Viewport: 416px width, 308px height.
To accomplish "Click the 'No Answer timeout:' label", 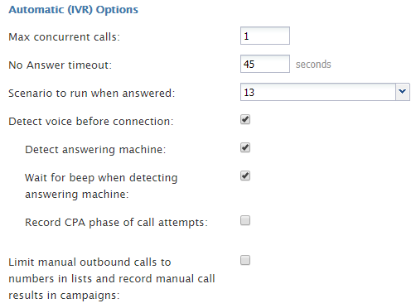I will (x=60, y=65).
